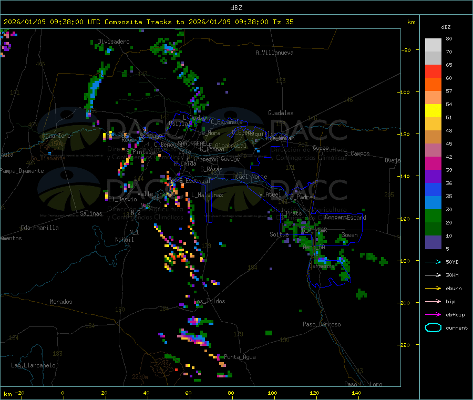This screenshot has height=400, width=473.
Task: Select the yellow 51-54 dBZ legend band
Action: 433,111
